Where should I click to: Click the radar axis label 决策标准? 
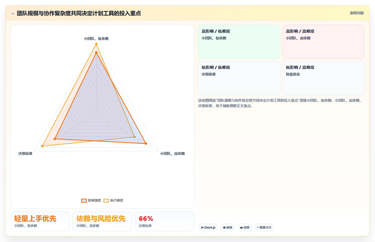pos(25,154)
